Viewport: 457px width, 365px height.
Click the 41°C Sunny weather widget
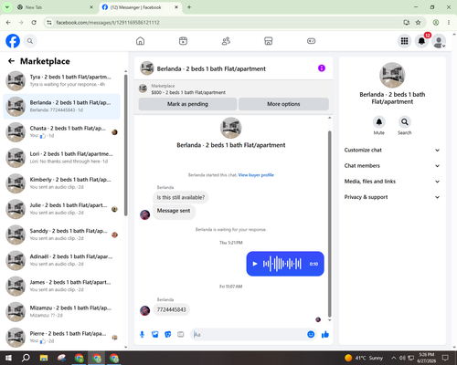(x=364, y=358)
